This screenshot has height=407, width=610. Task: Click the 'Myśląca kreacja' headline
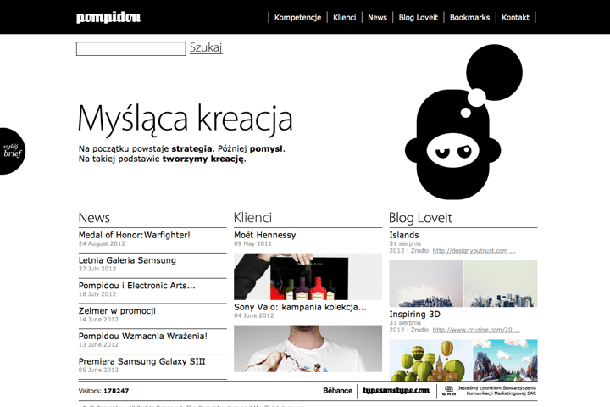point(186,119)
